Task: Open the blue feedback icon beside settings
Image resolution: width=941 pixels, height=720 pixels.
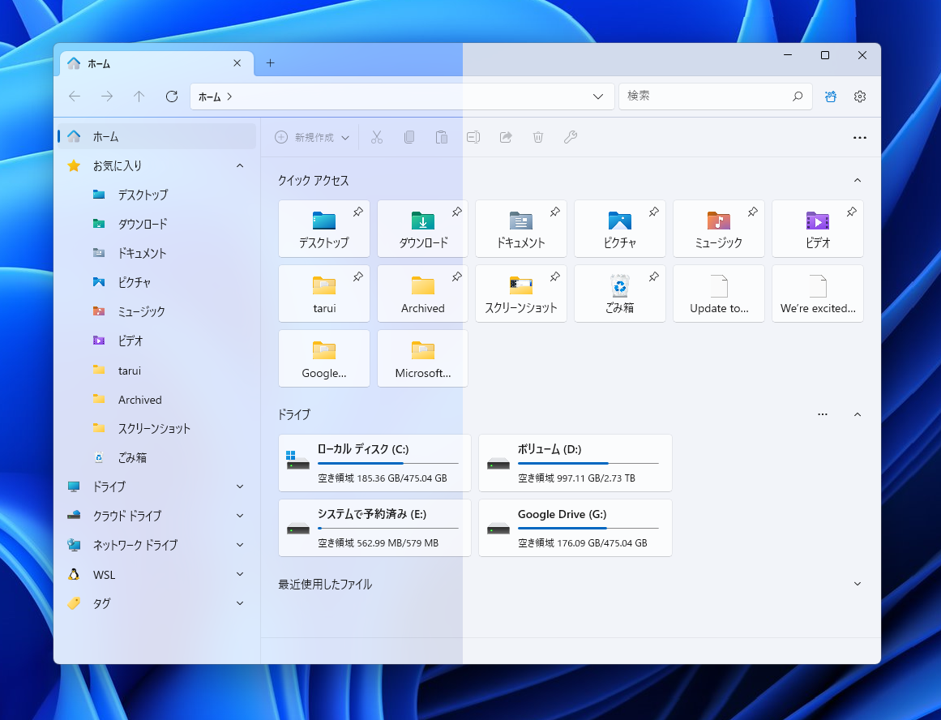Action: [x=831, y=96]
